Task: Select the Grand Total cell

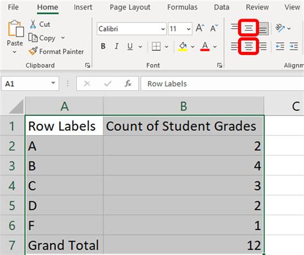Action: (x=64, y=245)
